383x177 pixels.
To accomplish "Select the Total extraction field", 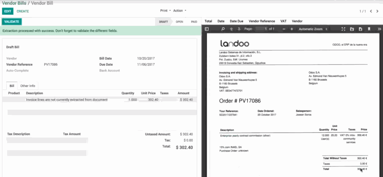I will coord(208,21).
